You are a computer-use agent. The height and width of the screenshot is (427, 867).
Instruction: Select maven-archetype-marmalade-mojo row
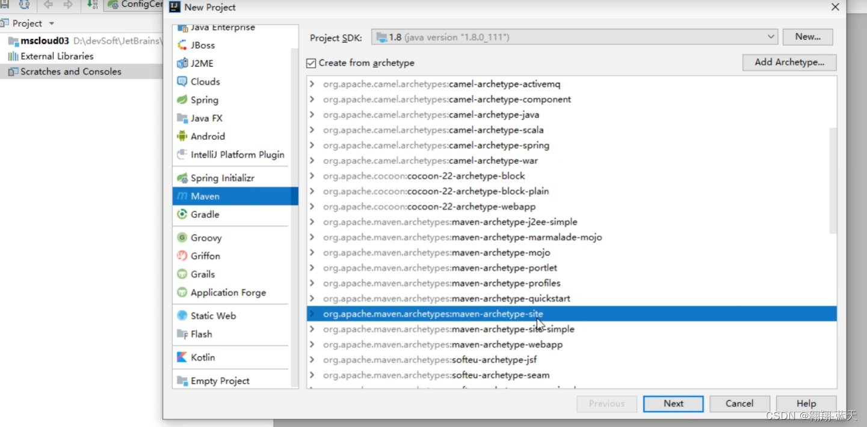pyautogui.click(x=572, y=237)
